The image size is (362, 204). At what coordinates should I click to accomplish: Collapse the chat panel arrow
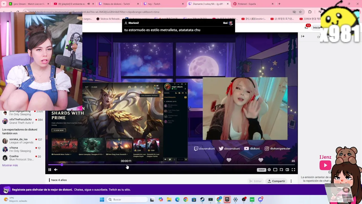(303, 36)
